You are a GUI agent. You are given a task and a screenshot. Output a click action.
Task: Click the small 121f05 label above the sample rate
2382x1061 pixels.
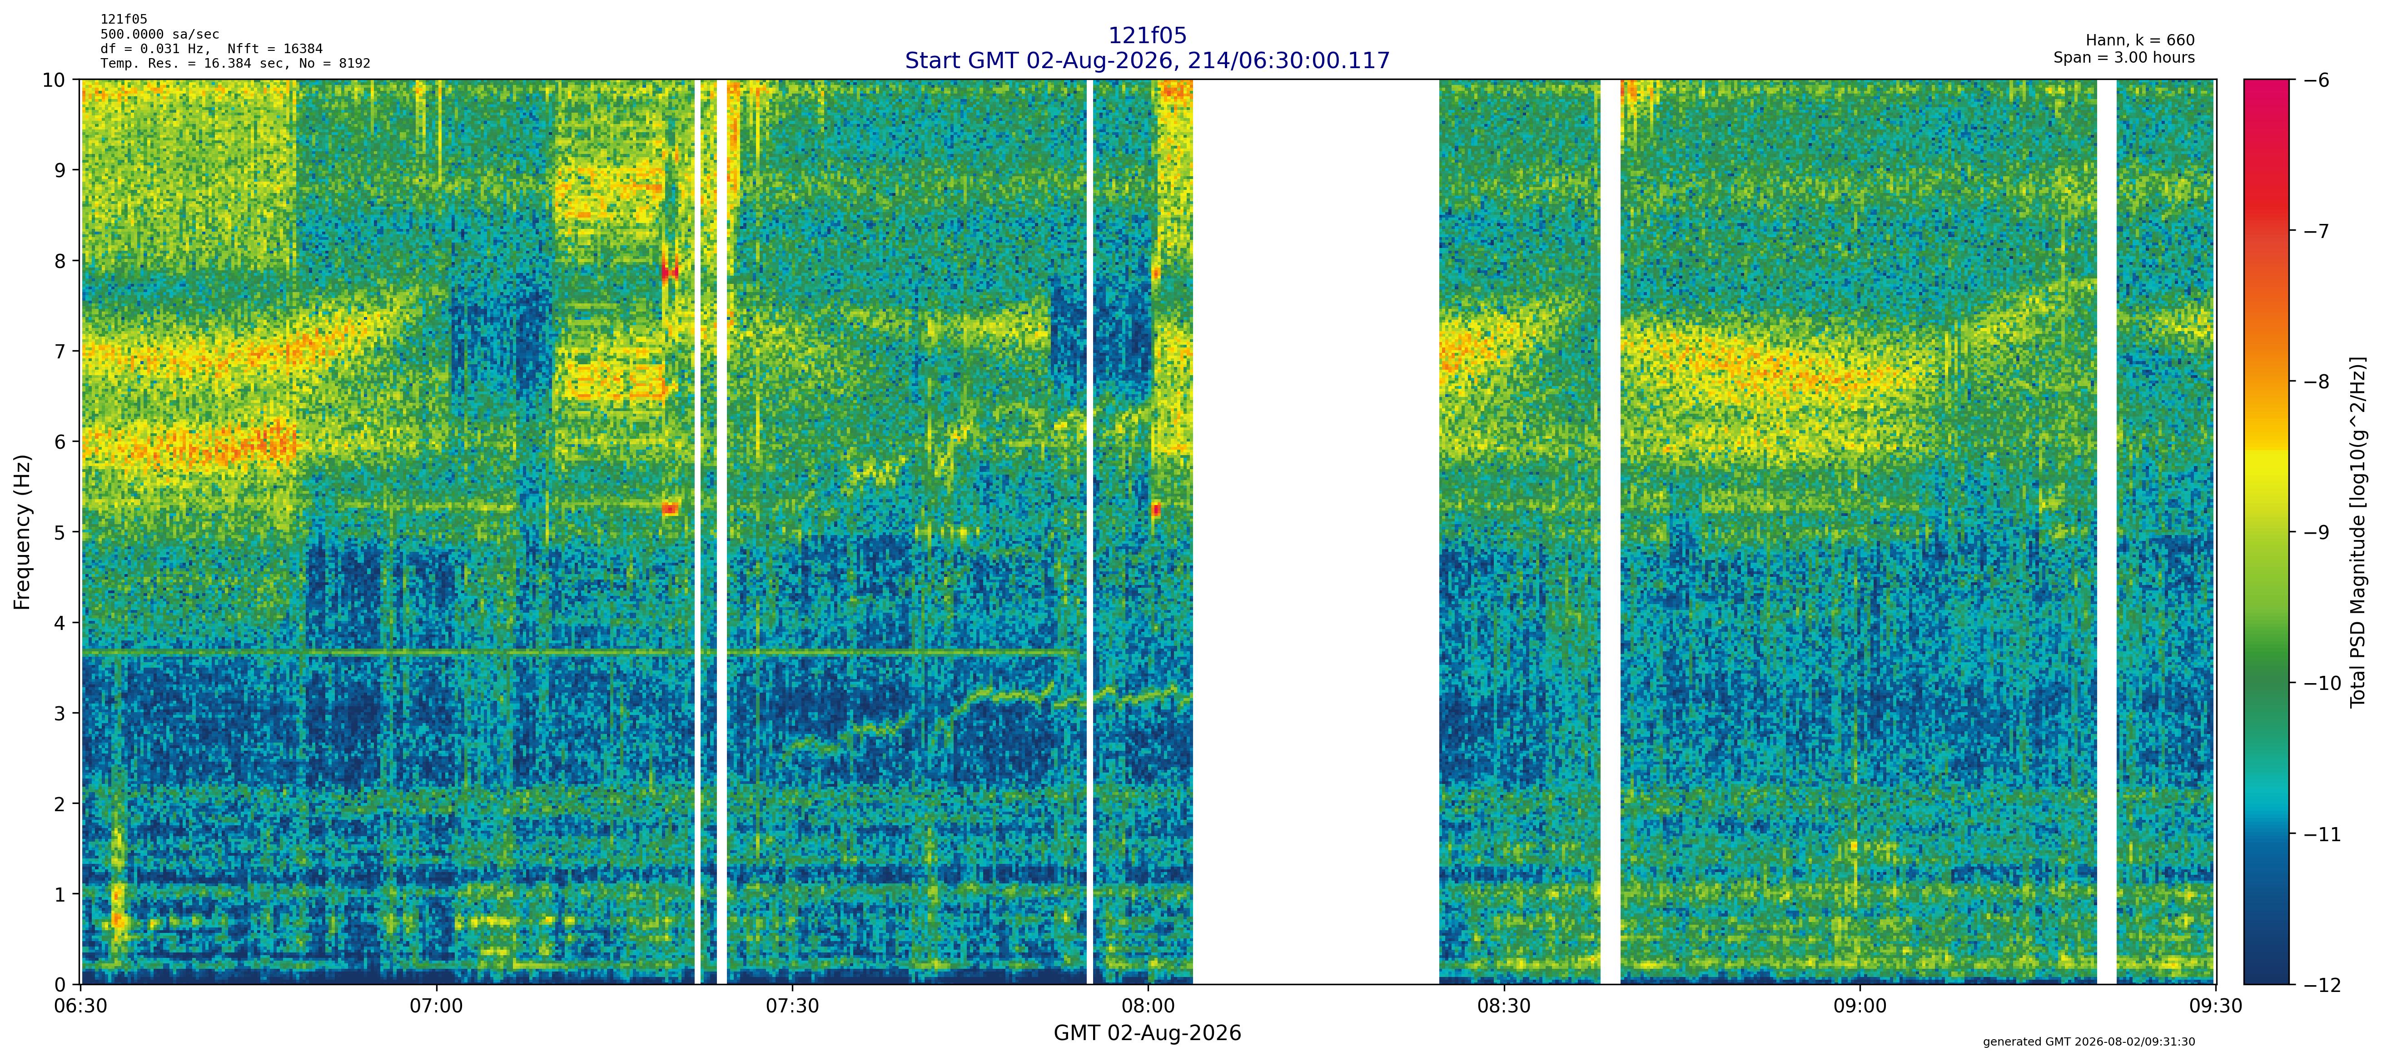[x=124, y=20]
